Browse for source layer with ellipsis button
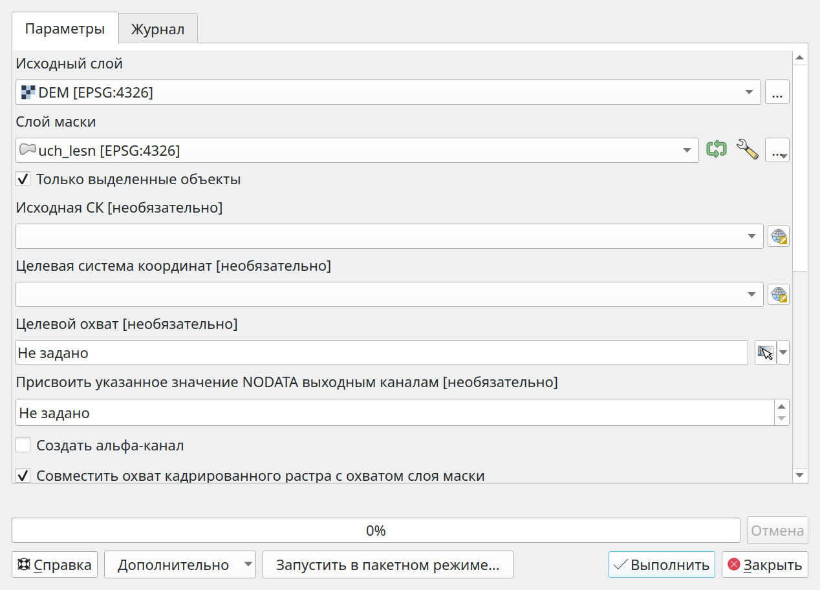 click(x=777, y=92)
